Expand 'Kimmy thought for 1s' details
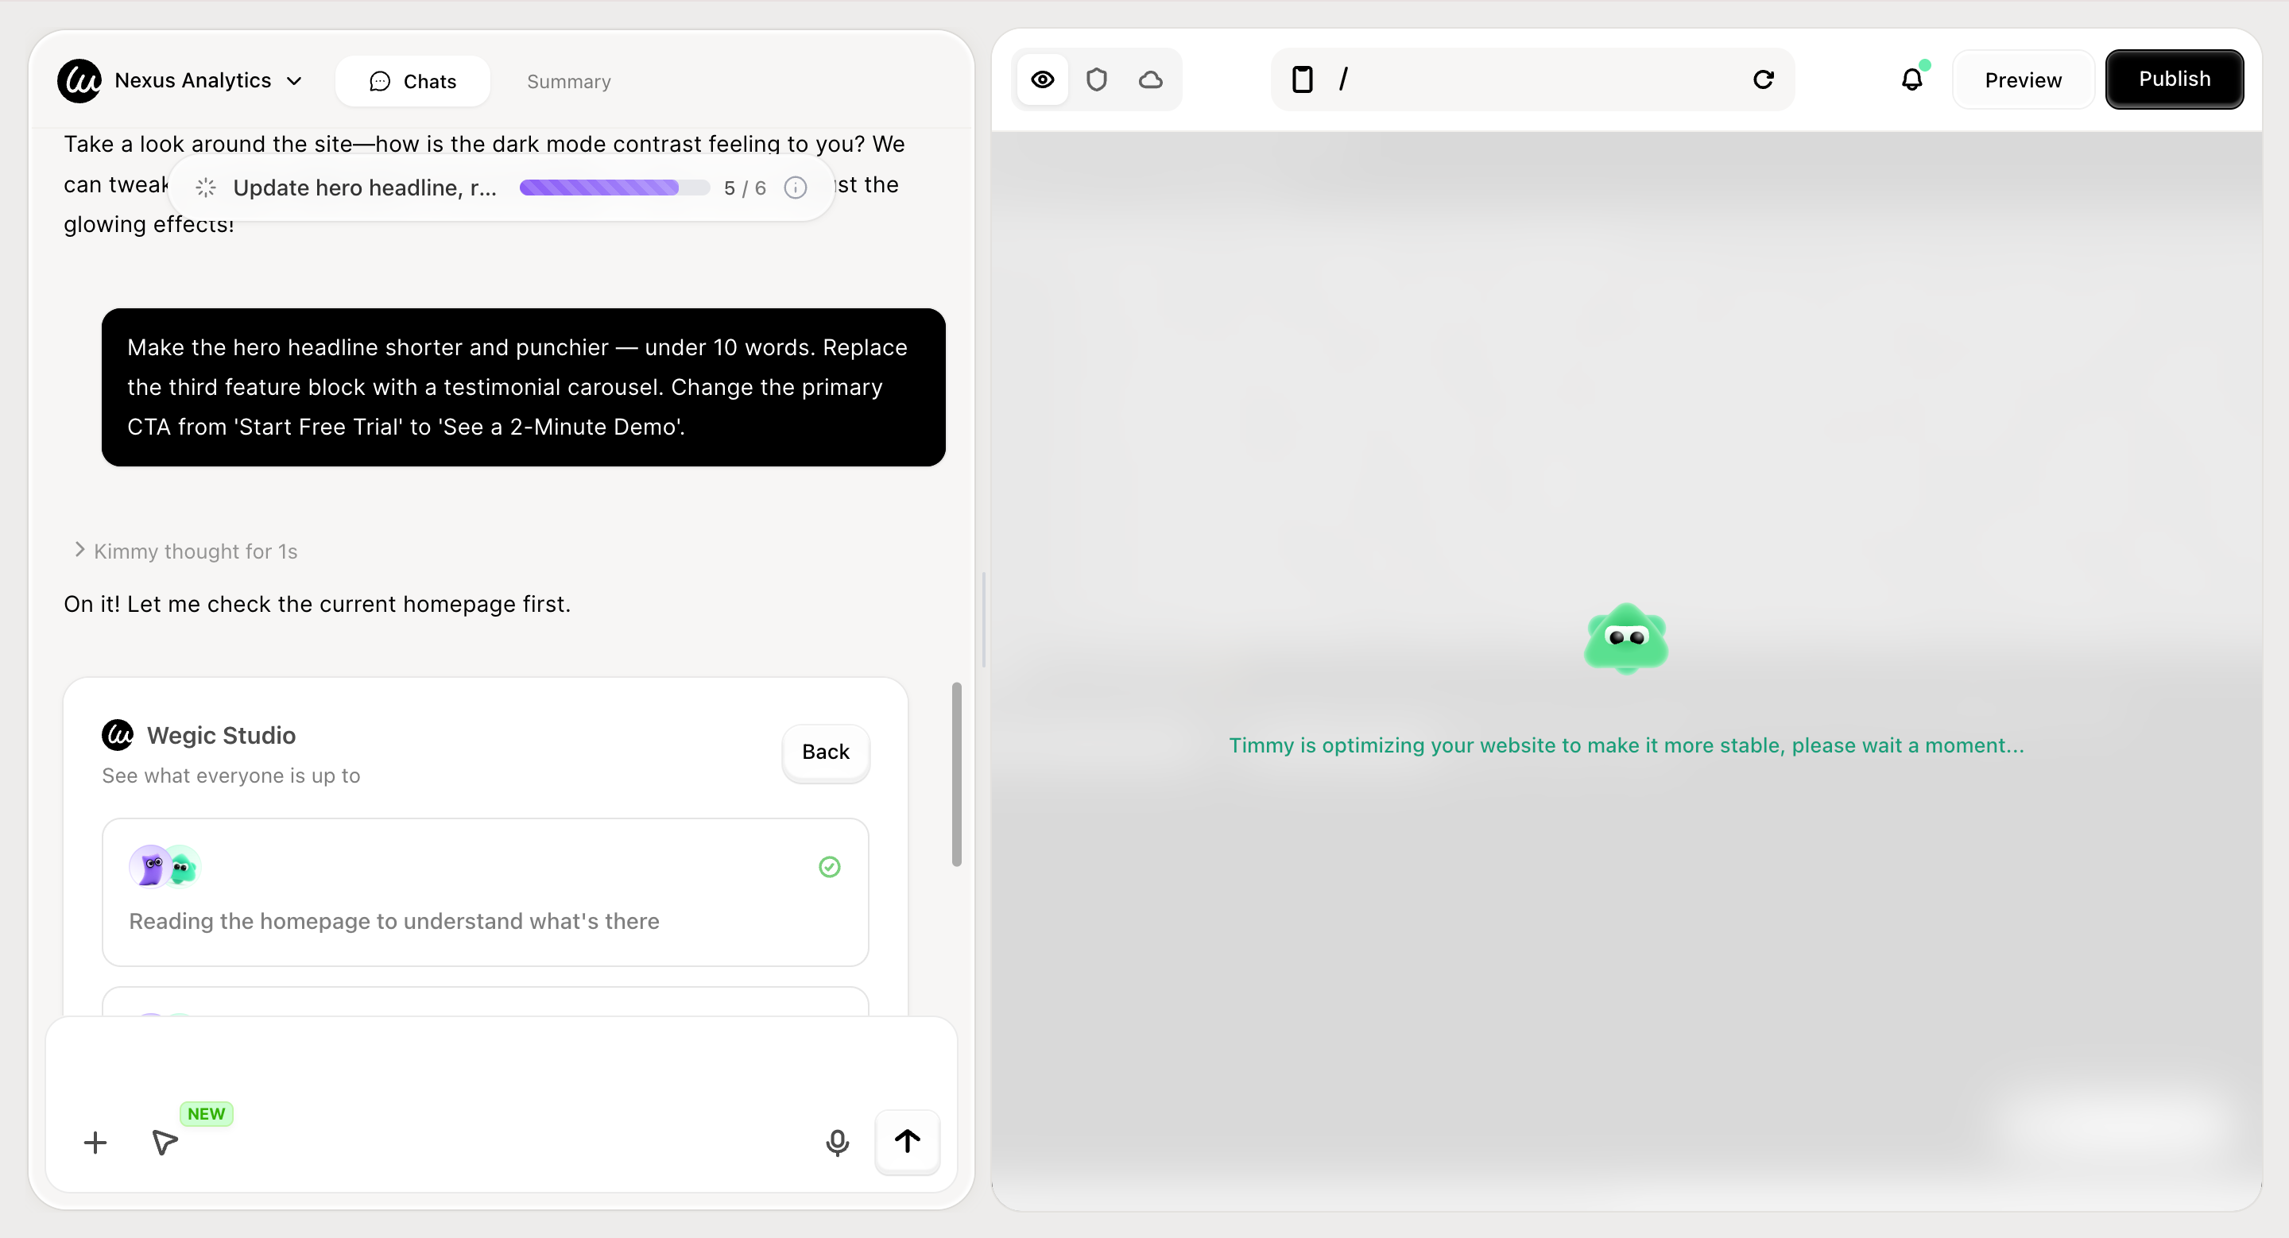This screenshot has width=2289, height=1238. click(x=186, y=551)
